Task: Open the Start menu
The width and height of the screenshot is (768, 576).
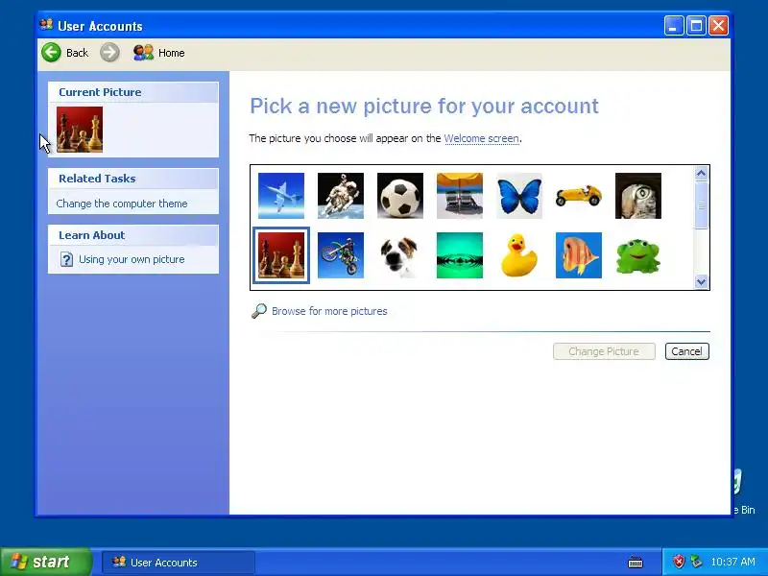Action: click(45, 562)
